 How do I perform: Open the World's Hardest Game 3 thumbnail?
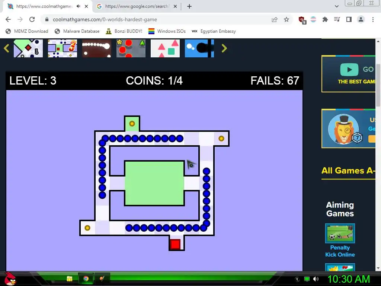pos(63,48)
